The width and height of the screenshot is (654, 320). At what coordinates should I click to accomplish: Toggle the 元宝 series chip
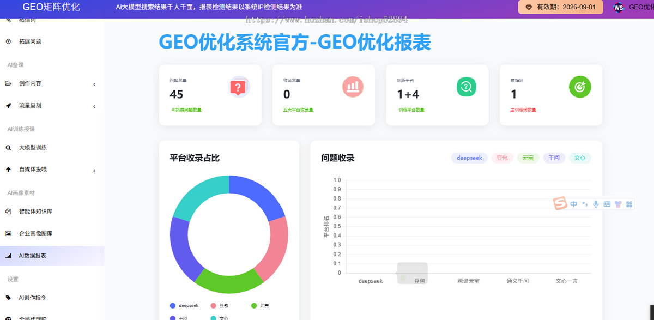point(528,158)
